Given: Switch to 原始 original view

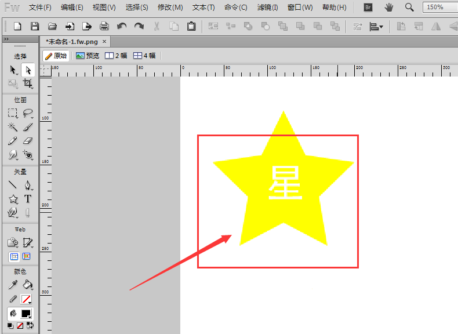Looking at the screenshot, I should pyautogui.click(x=56, y=56).
